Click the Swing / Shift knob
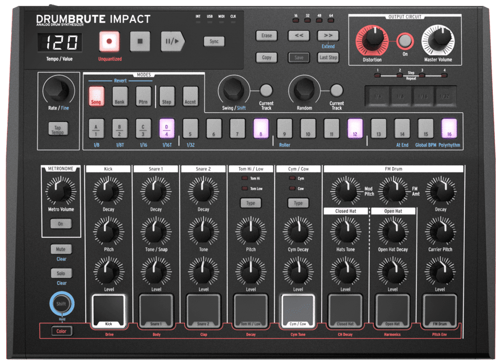499x362 pixels. tap(234, 90)
